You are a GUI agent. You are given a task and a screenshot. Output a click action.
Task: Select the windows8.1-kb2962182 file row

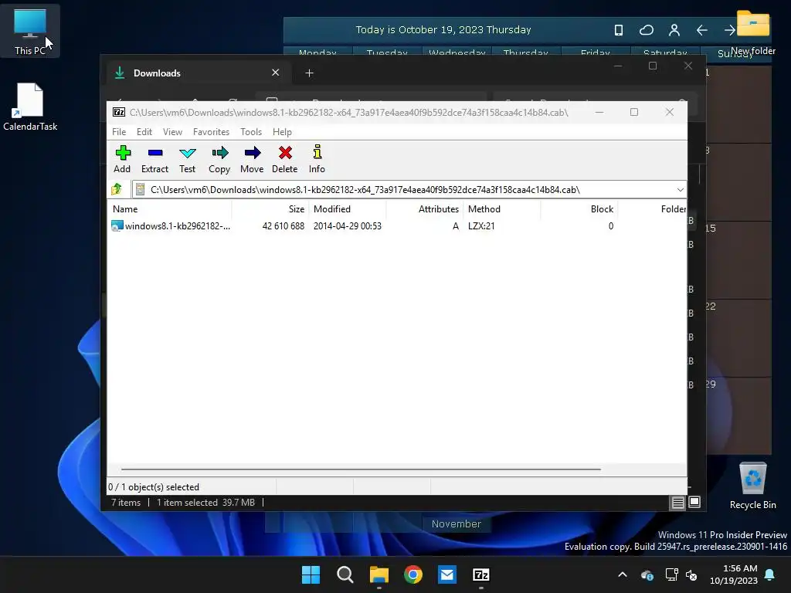[x=396, y=226]
